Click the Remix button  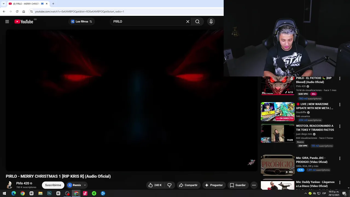click(x=74, y=185)
